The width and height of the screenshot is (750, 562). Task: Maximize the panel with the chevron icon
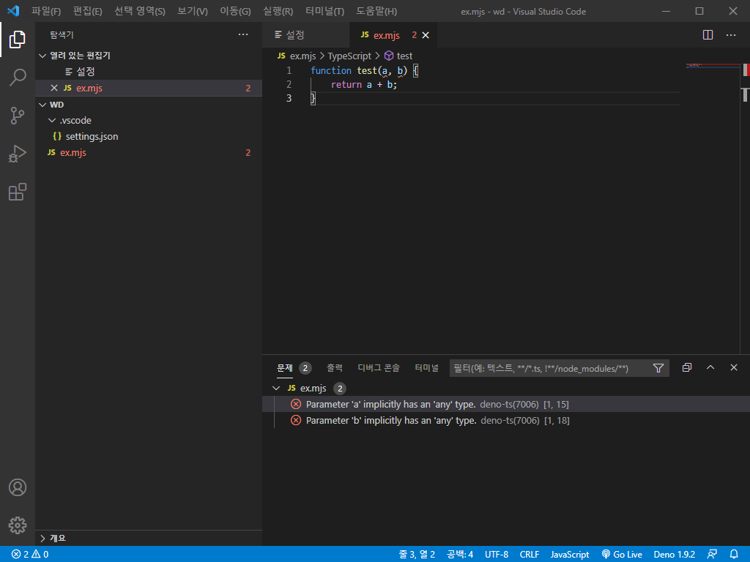click(x=710, y=367)
